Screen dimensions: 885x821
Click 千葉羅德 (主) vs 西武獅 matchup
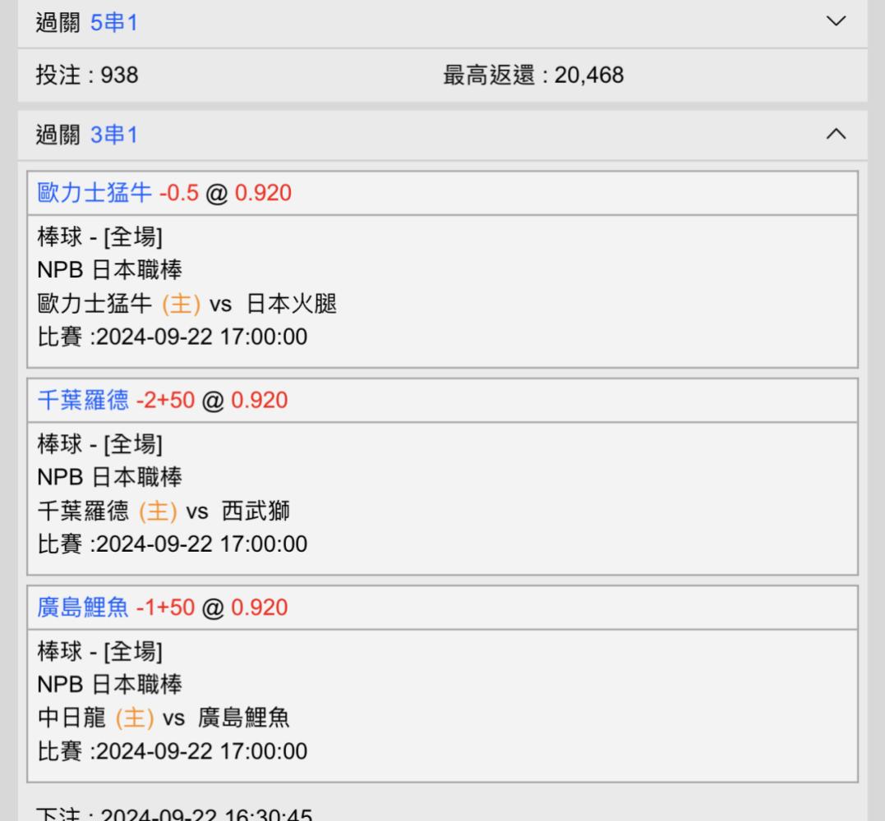pos(164,511)
